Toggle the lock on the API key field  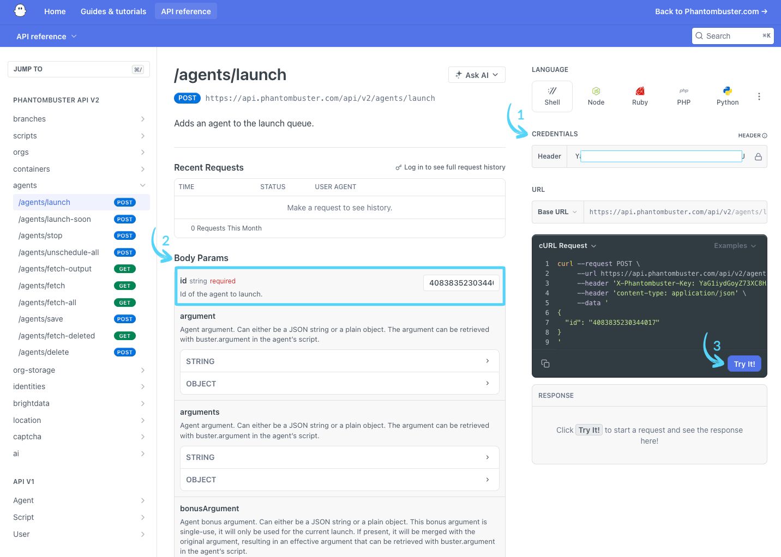click(758, 156)
